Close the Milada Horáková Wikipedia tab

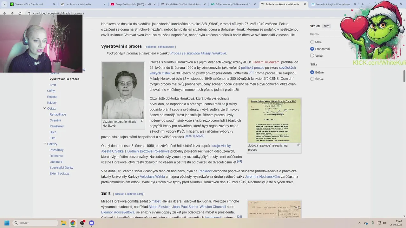(305, 4)
